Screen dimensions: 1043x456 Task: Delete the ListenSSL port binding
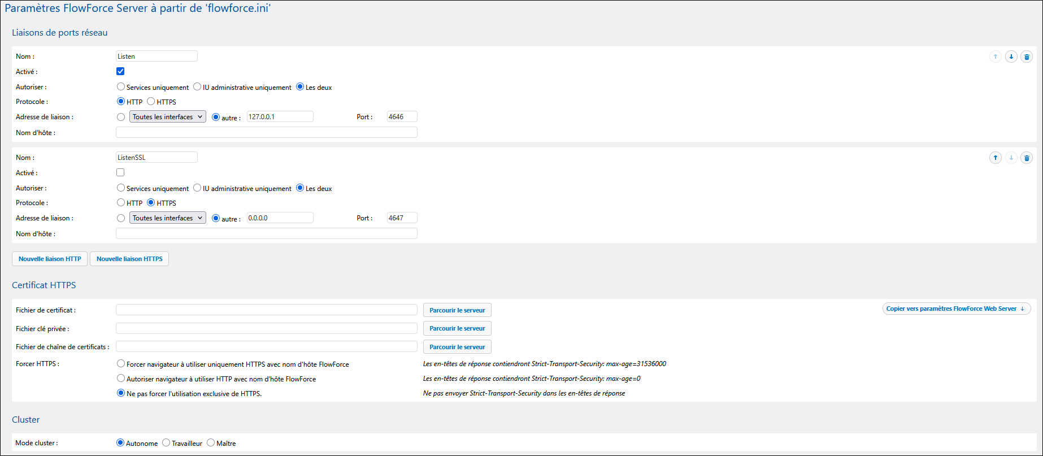(x=1027, y=158)
